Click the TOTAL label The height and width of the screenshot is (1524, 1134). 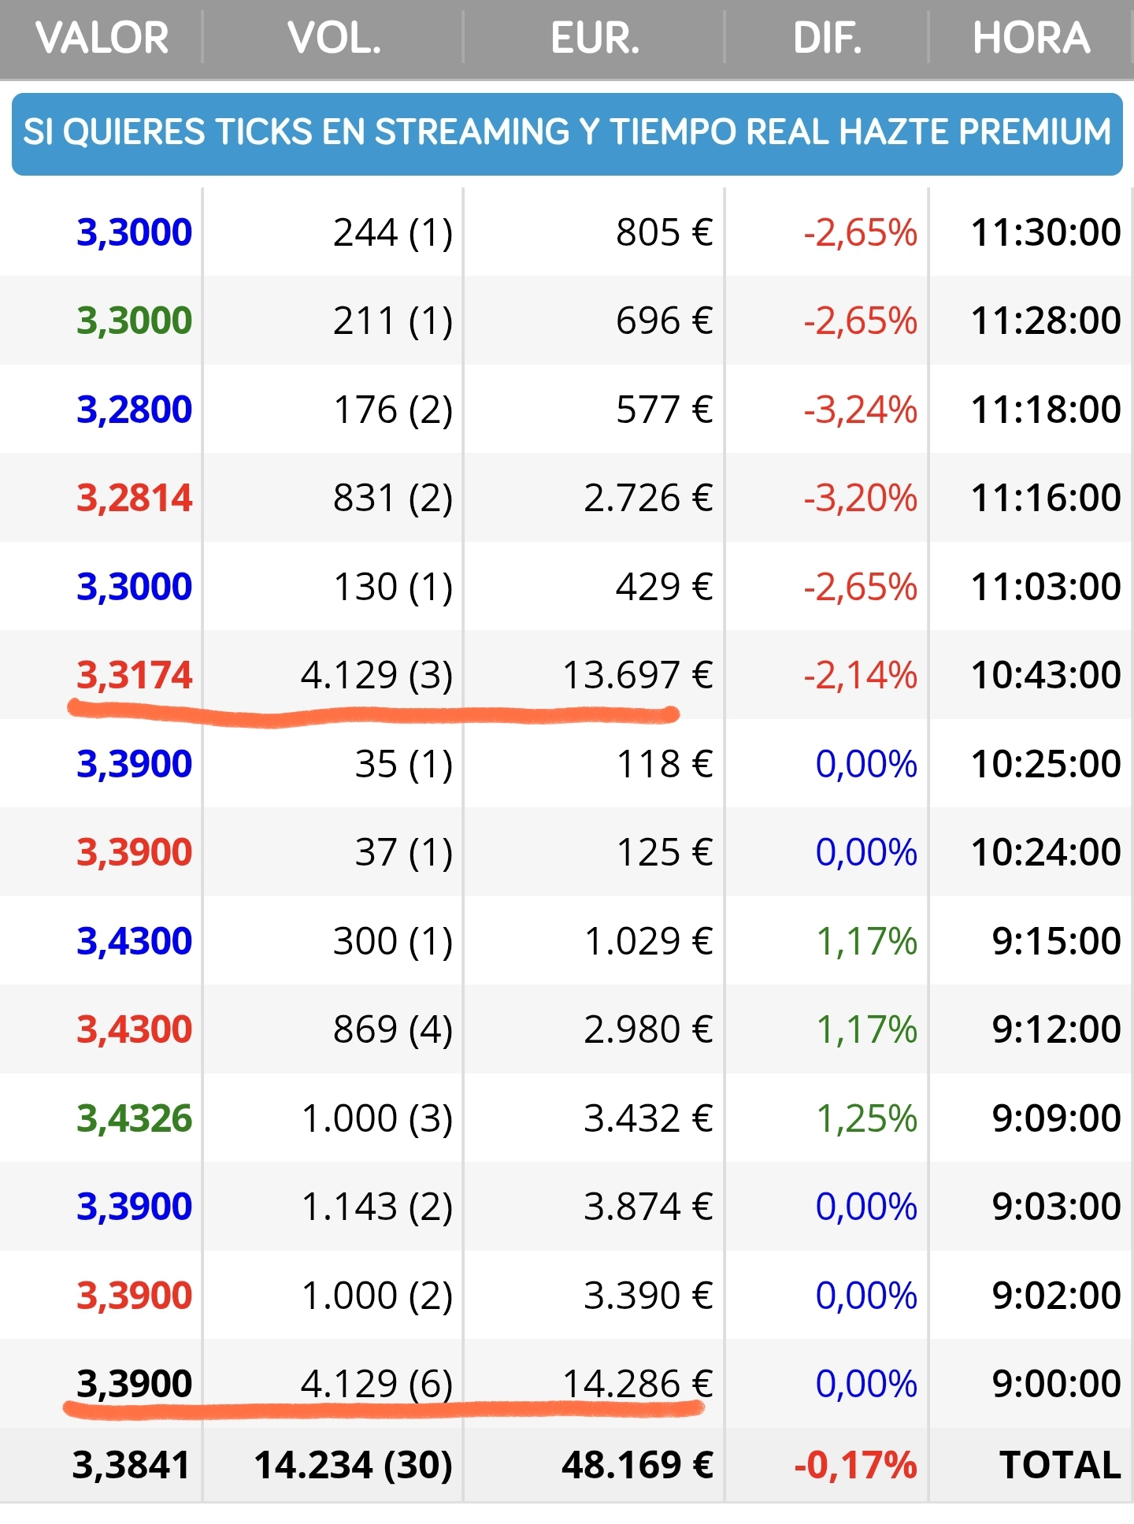click(1060, 1466)
